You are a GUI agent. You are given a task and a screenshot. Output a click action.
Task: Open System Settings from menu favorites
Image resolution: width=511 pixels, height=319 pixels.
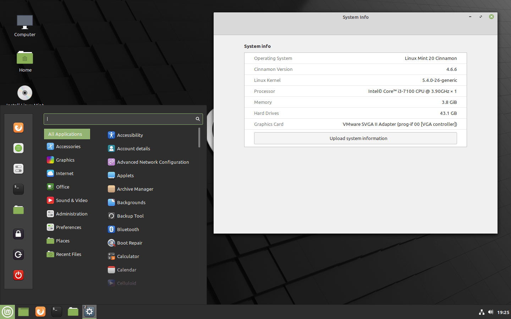coord(18,169)
